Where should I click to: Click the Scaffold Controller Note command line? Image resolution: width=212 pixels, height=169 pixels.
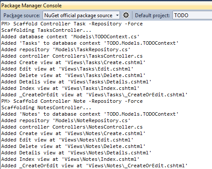point(72,101)
